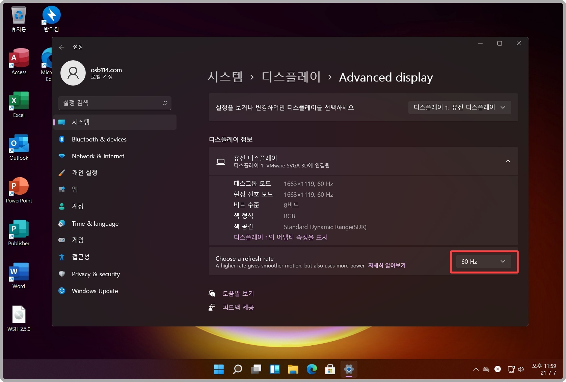566x382 pixels.
Task: Open File Explorer from the taskbar
Action: (293, 369)
